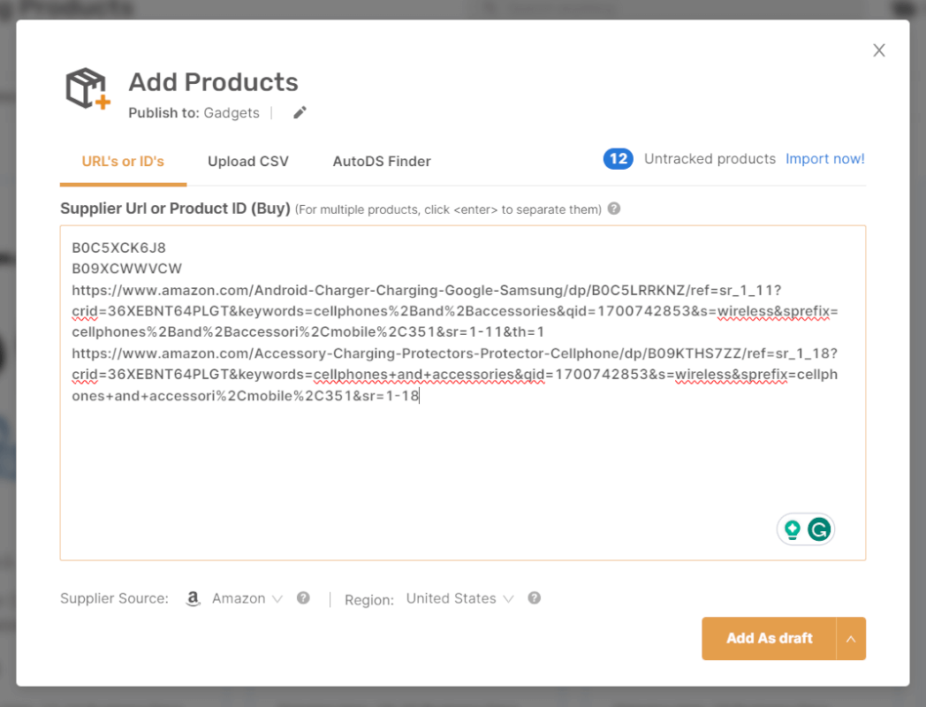Click the question mark next to Supplier Source
This screenshot has height=707, width=926.
click(x=303, y=598)
